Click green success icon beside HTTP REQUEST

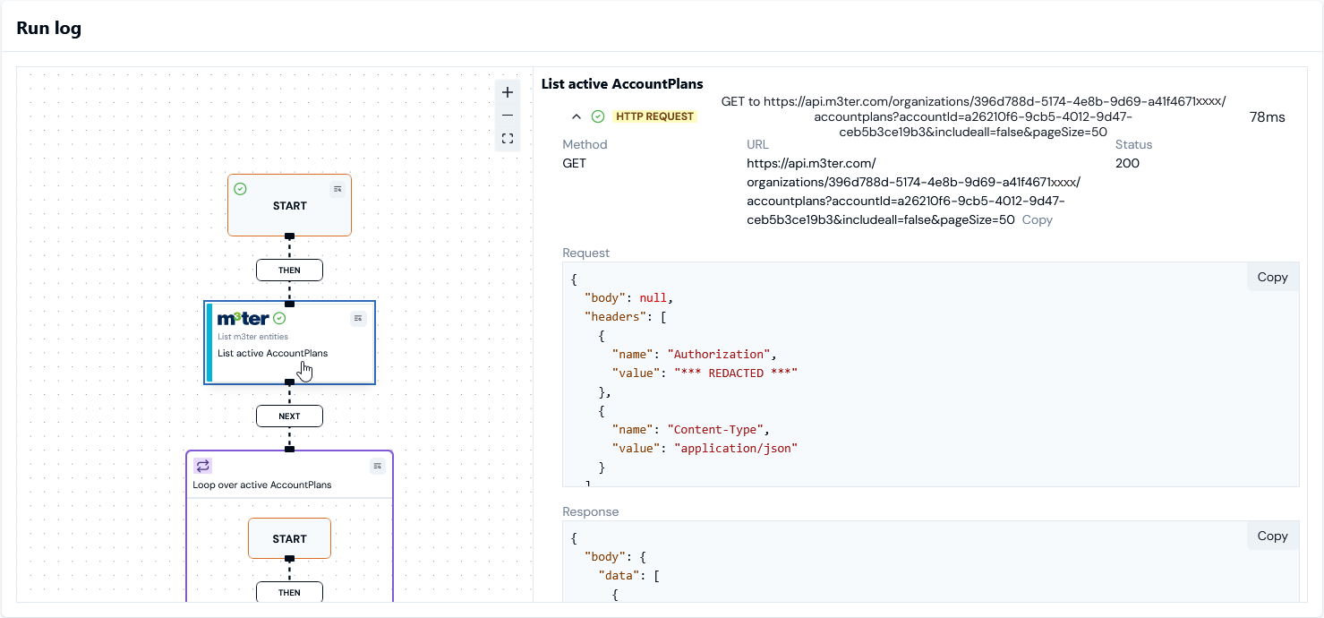598,116
